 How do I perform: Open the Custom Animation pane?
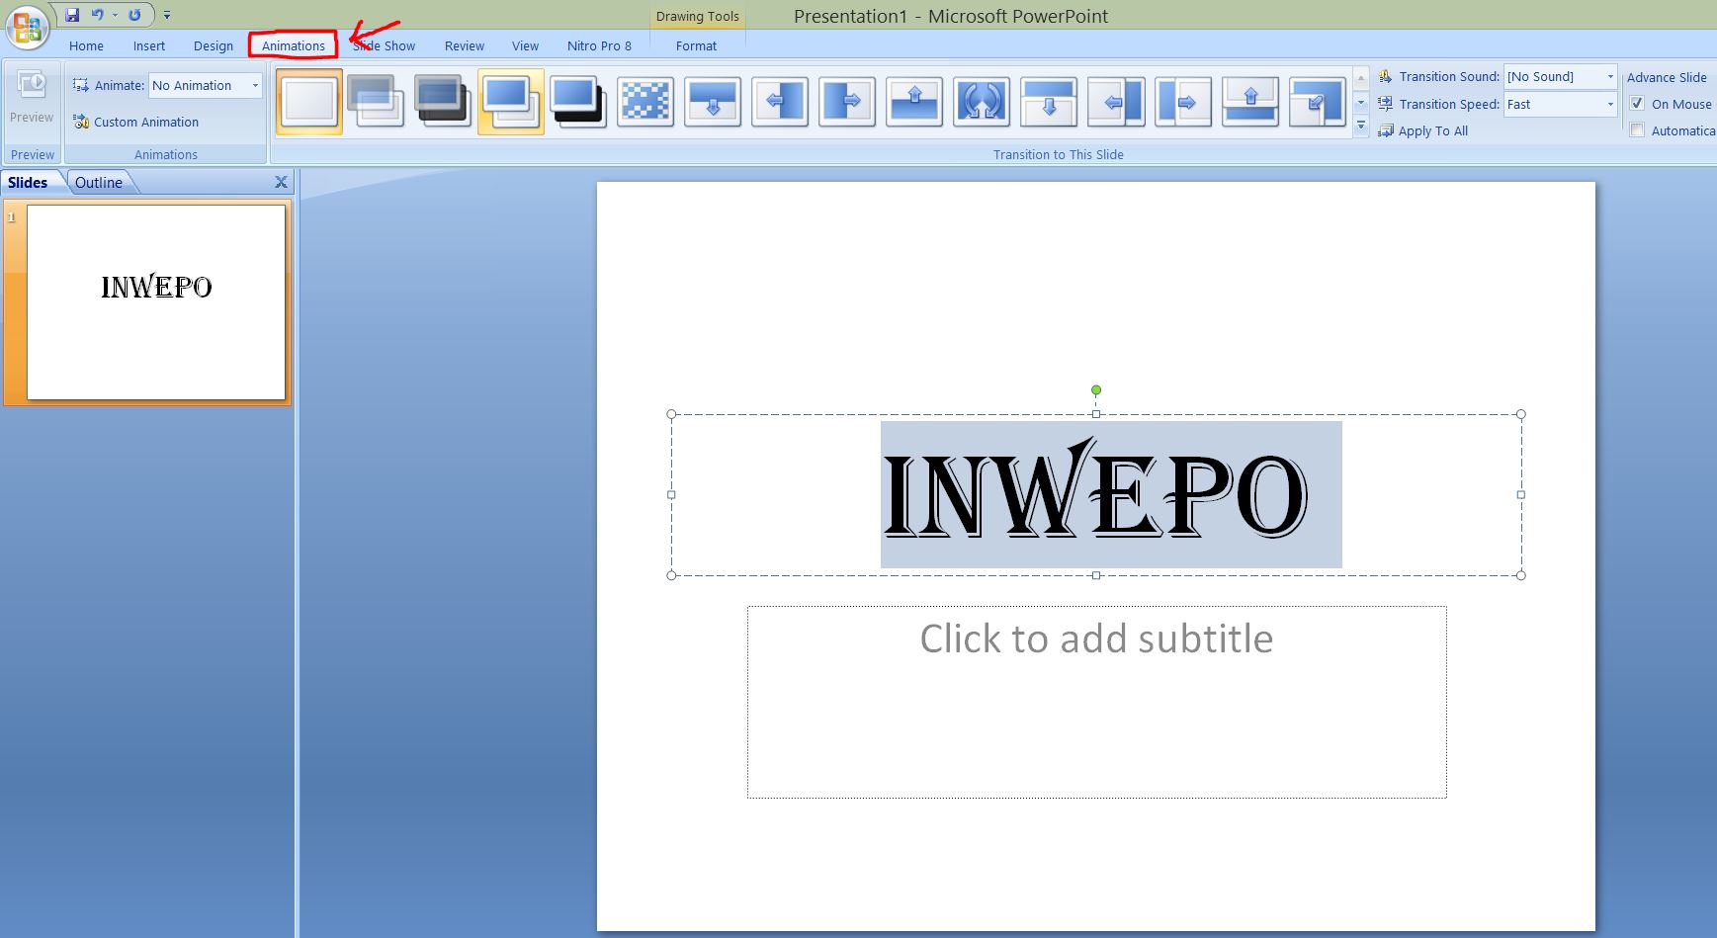[136, 122]
